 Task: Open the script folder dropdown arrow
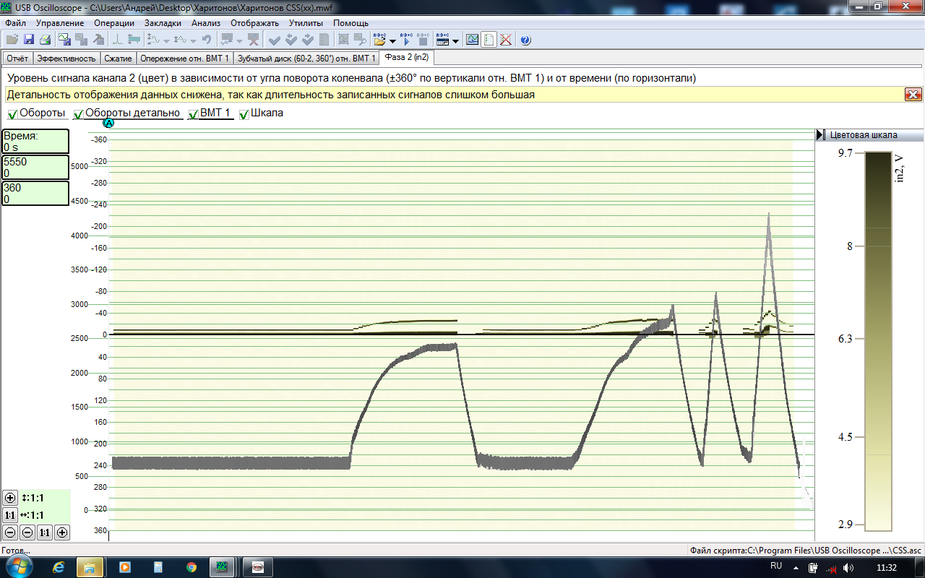coord(392,41)
